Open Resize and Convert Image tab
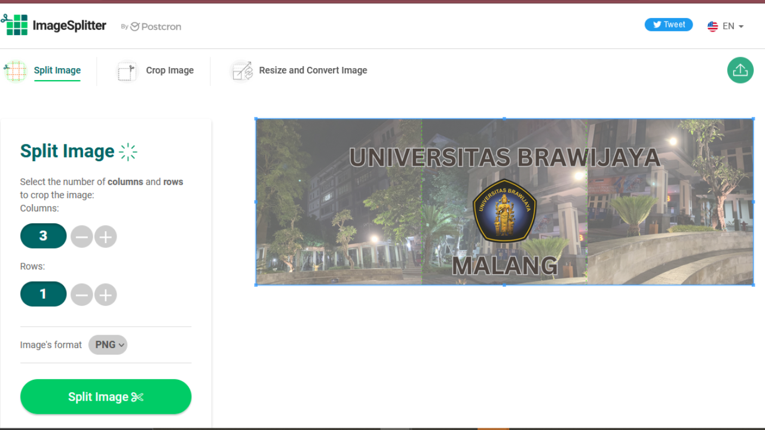 (313, 70)
